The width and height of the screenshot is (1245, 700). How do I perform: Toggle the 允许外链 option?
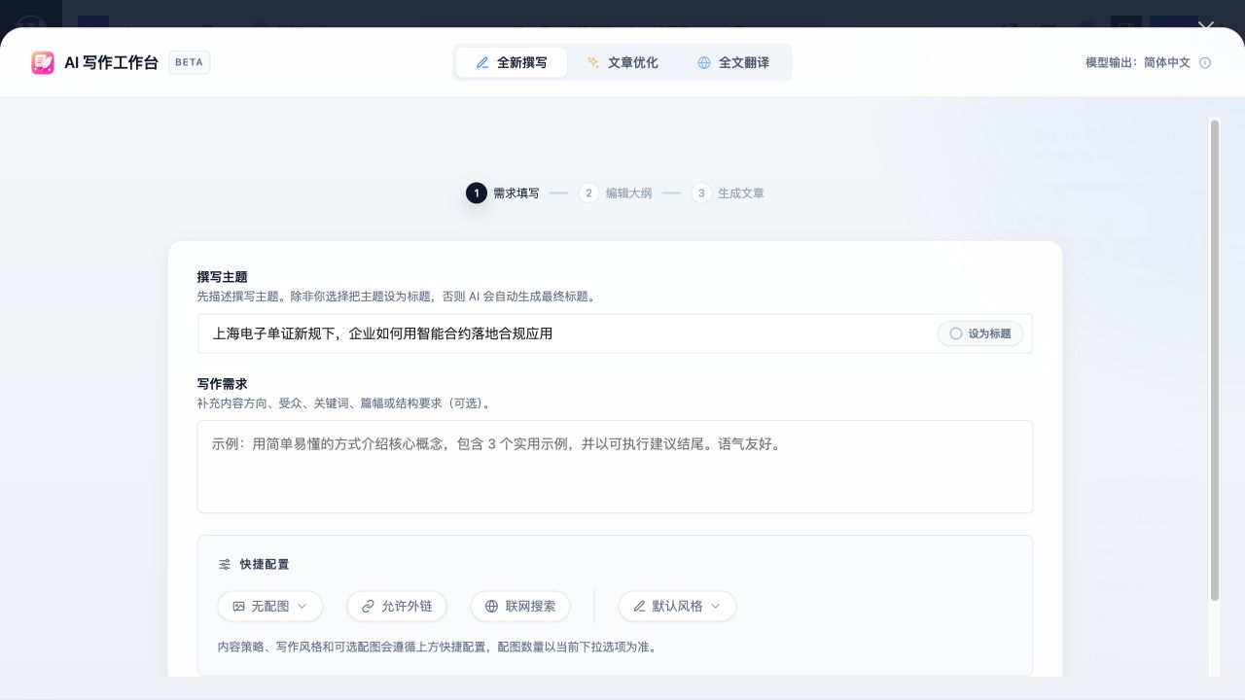397,606
